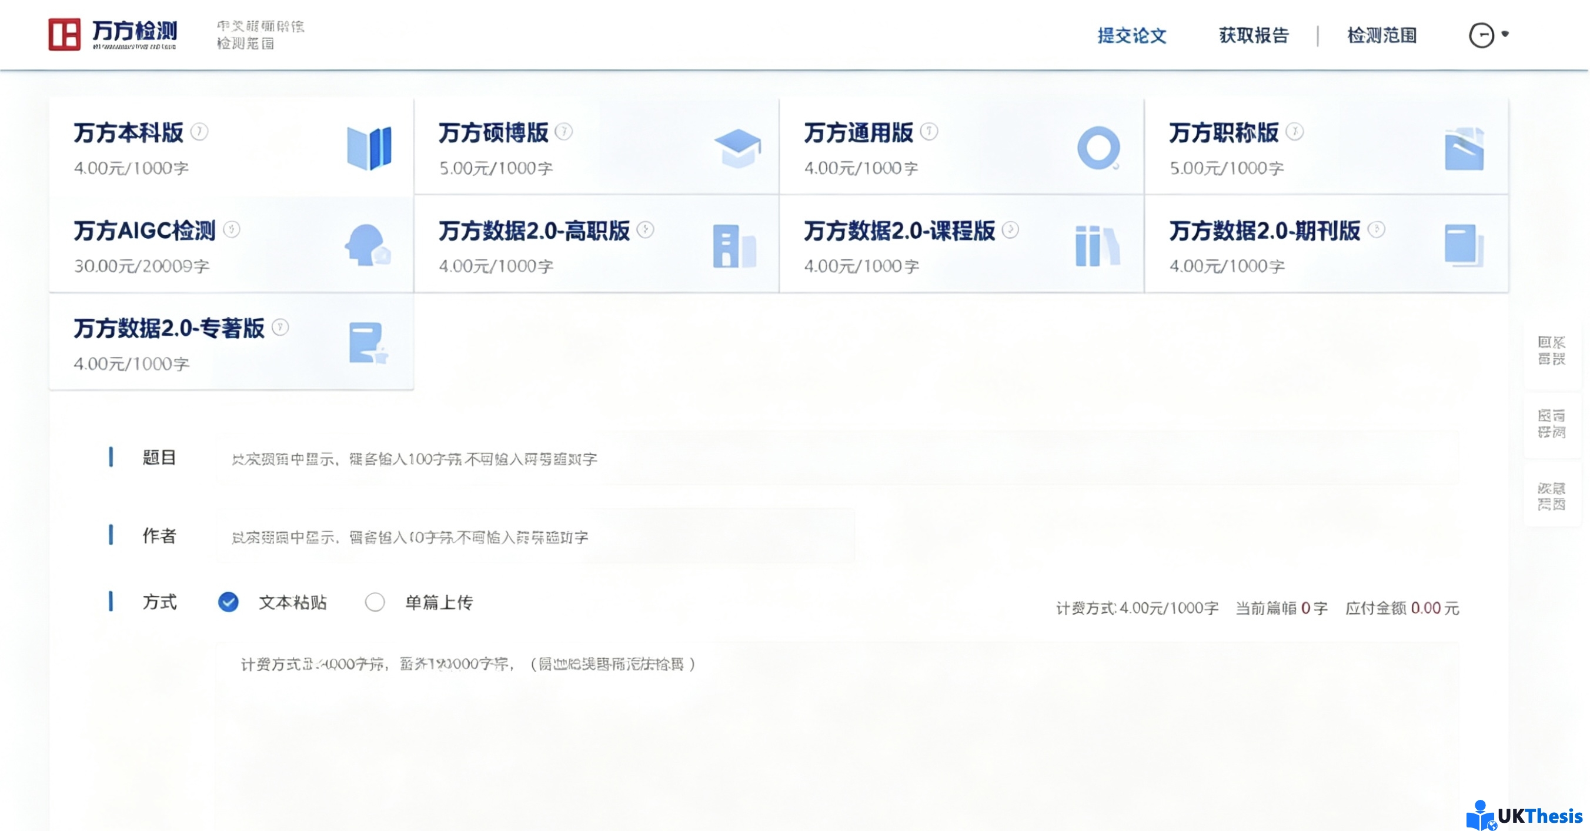The image size is (1590, 831).
Task: Show help info next to 万方通用版
Action: tap(929, 132)
